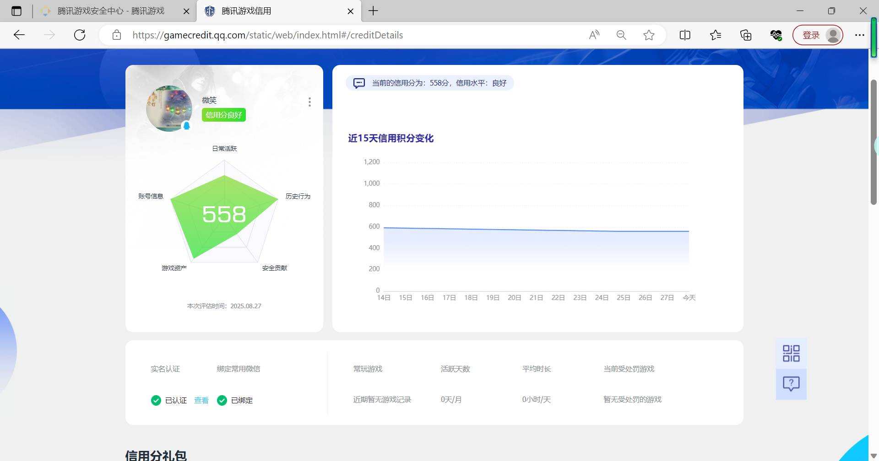
Task: Close the 腾讯游戏安全中心 tab
Action: (x=186, y=11)
